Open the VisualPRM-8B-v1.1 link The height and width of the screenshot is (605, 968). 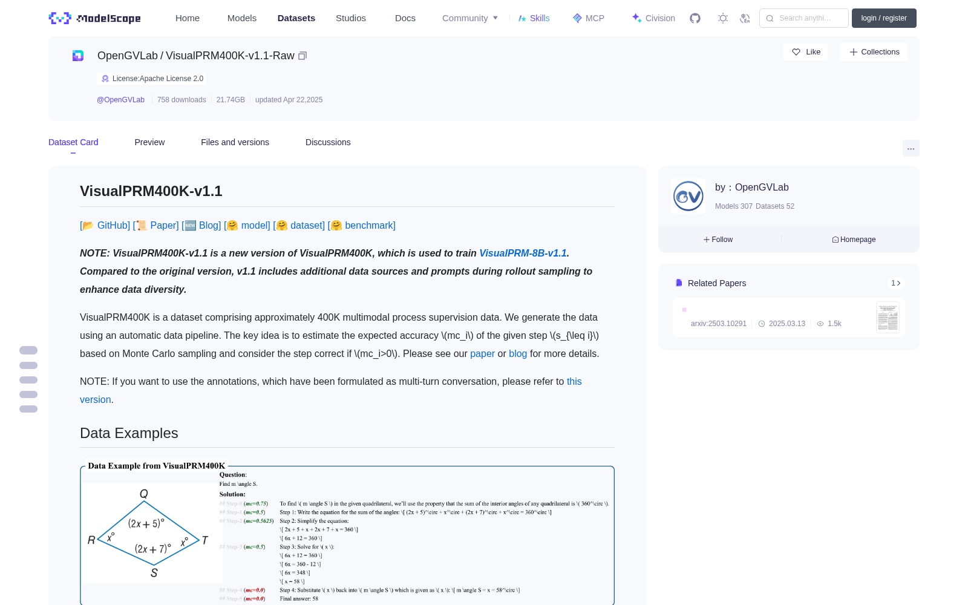(x=523, y=253)
